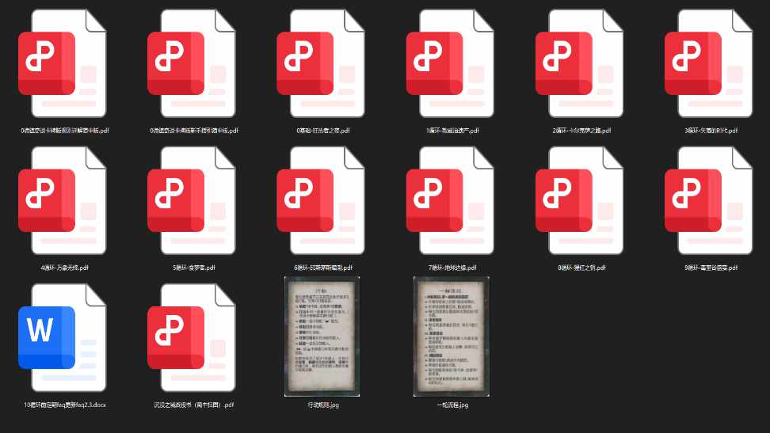Select the 9循环-铁杉谷盛宴.pdf file icon

click(711, 200)
